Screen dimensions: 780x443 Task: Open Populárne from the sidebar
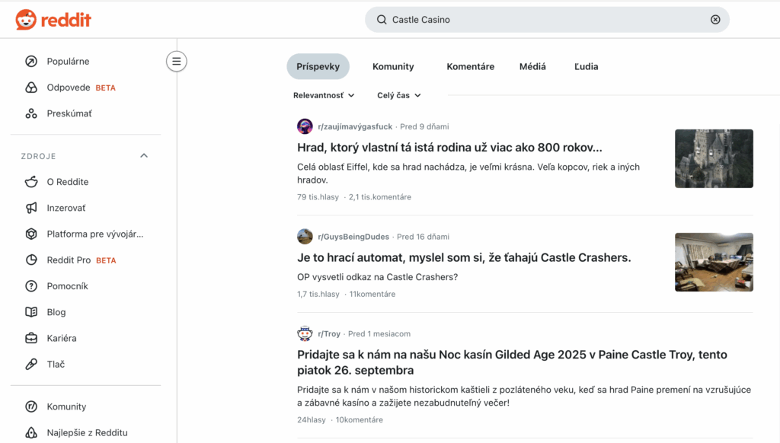click(x=68, y=62)
